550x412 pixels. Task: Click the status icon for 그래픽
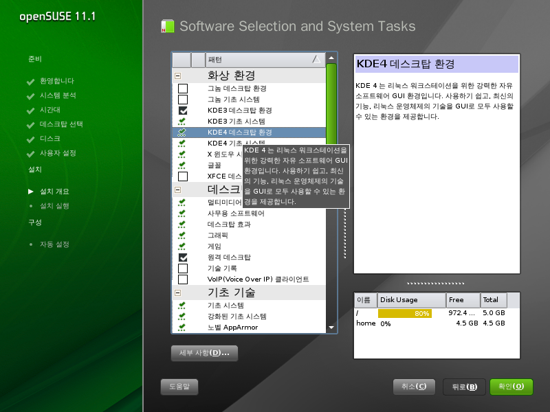pyautogui.click(x=181, y=235)
